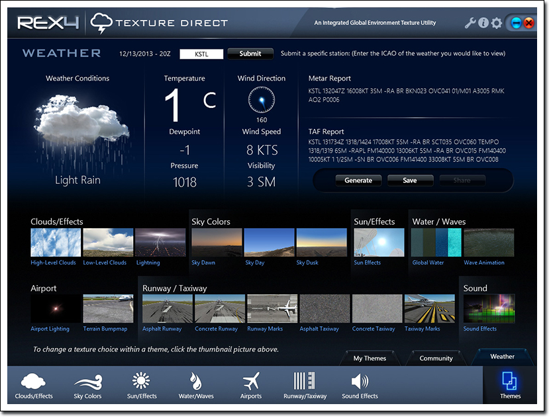Viewport: 551px width, 418px height.
Task: Open Airports in bottom toolbar
Action: tap(251, 386)
